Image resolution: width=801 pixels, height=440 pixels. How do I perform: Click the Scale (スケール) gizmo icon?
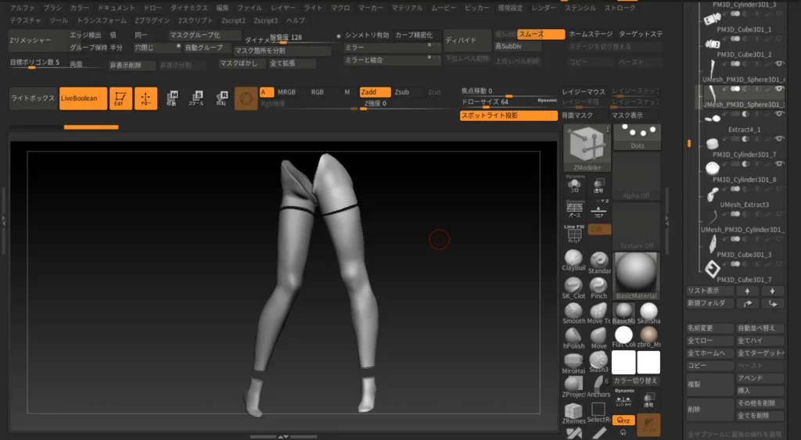[x=197, y=98]
